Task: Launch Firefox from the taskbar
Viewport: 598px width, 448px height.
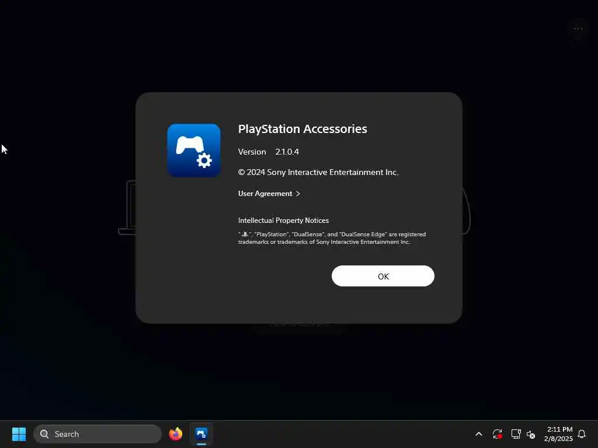Action: [x=175, y=434]
